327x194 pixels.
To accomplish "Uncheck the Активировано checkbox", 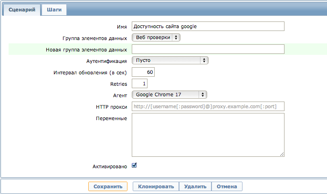I will (x=134, y=165).
